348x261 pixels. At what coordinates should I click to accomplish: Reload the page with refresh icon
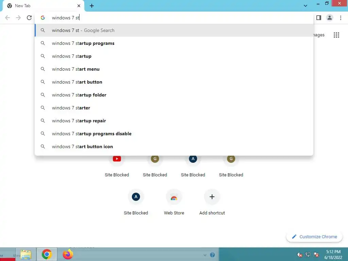(x=29, y=18)
